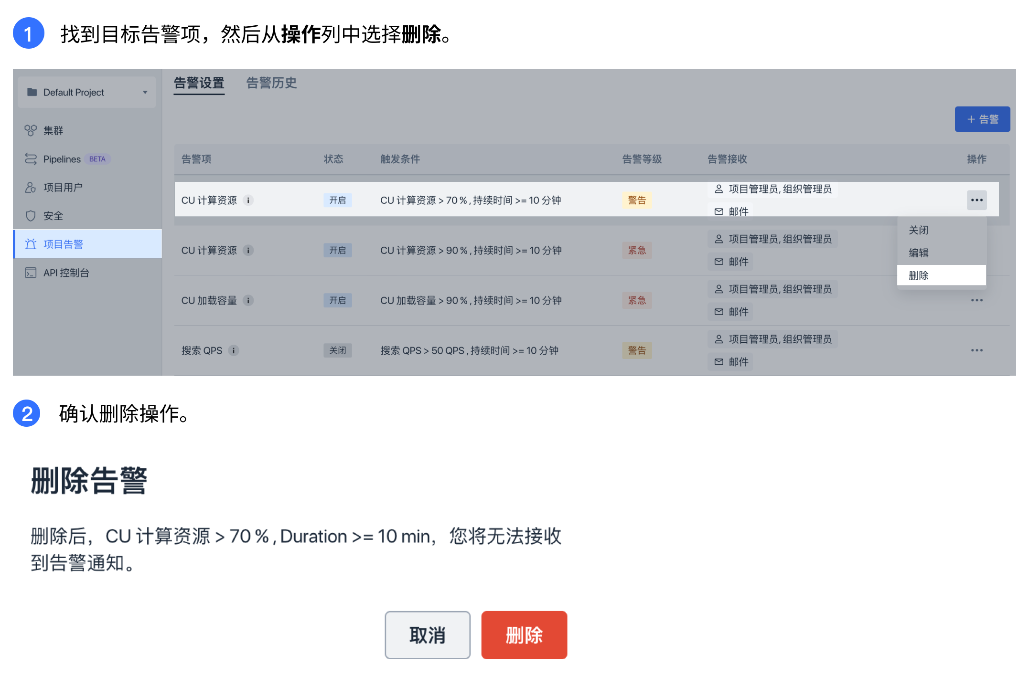Click the 触发条件 column header
The image size is (1029, 696).
400,159
